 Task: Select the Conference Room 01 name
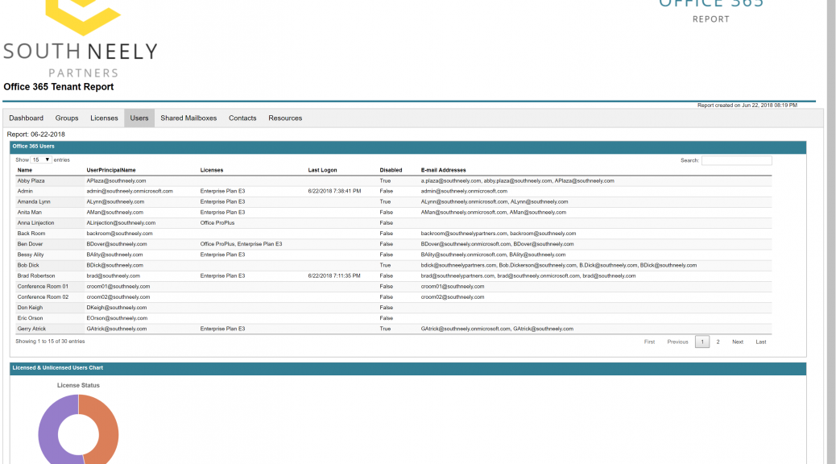[x=43, y=287]
